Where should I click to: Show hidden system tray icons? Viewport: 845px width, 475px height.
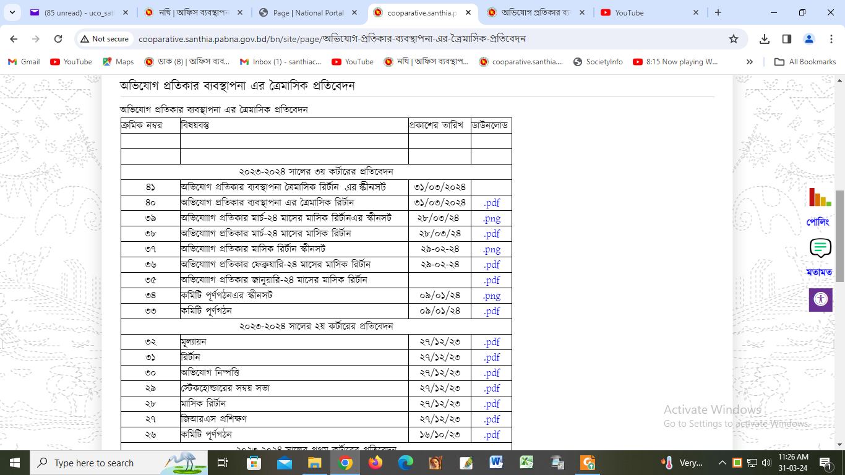(722, 463)
